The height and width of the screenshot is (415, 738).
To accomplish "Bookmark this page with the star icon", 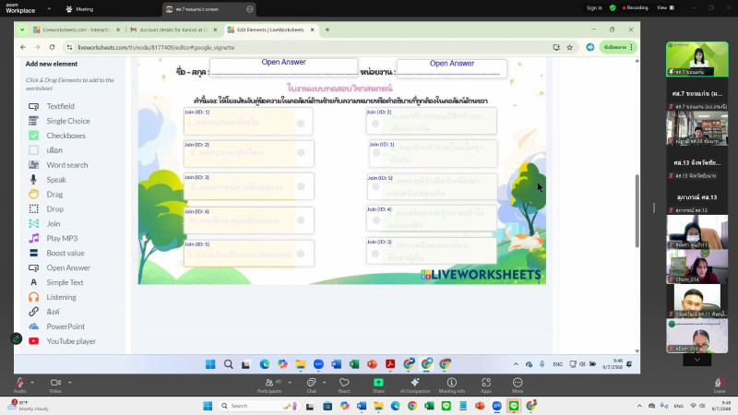I will coord(569,47).
